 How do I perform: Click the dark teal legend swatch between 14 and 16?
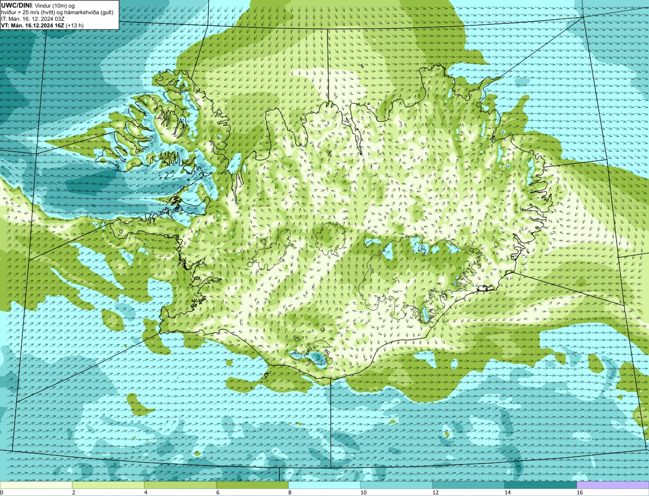point(541,485)
